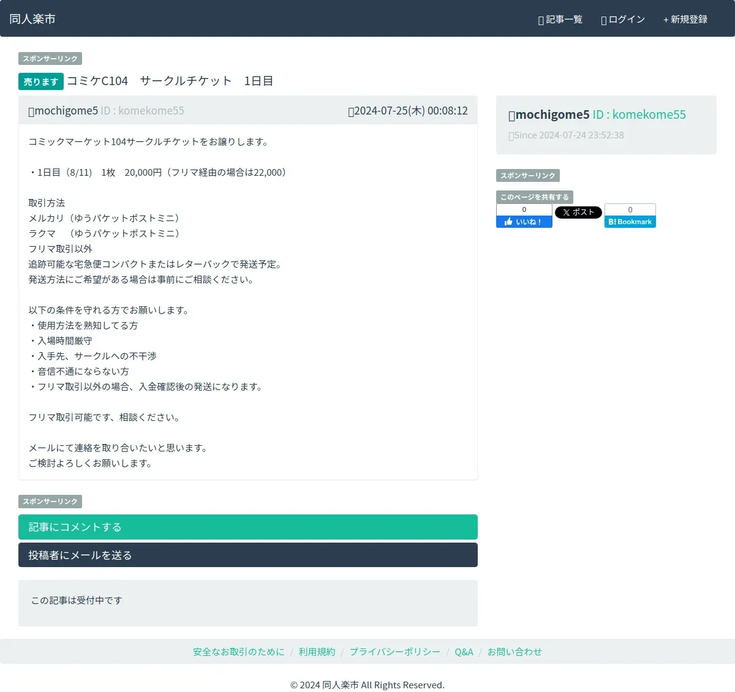Click the line メルカリ（ゆうパケットポストミニ）
Image resolution: width=735 pixels, height=692 pixels.
coord(106,218)
